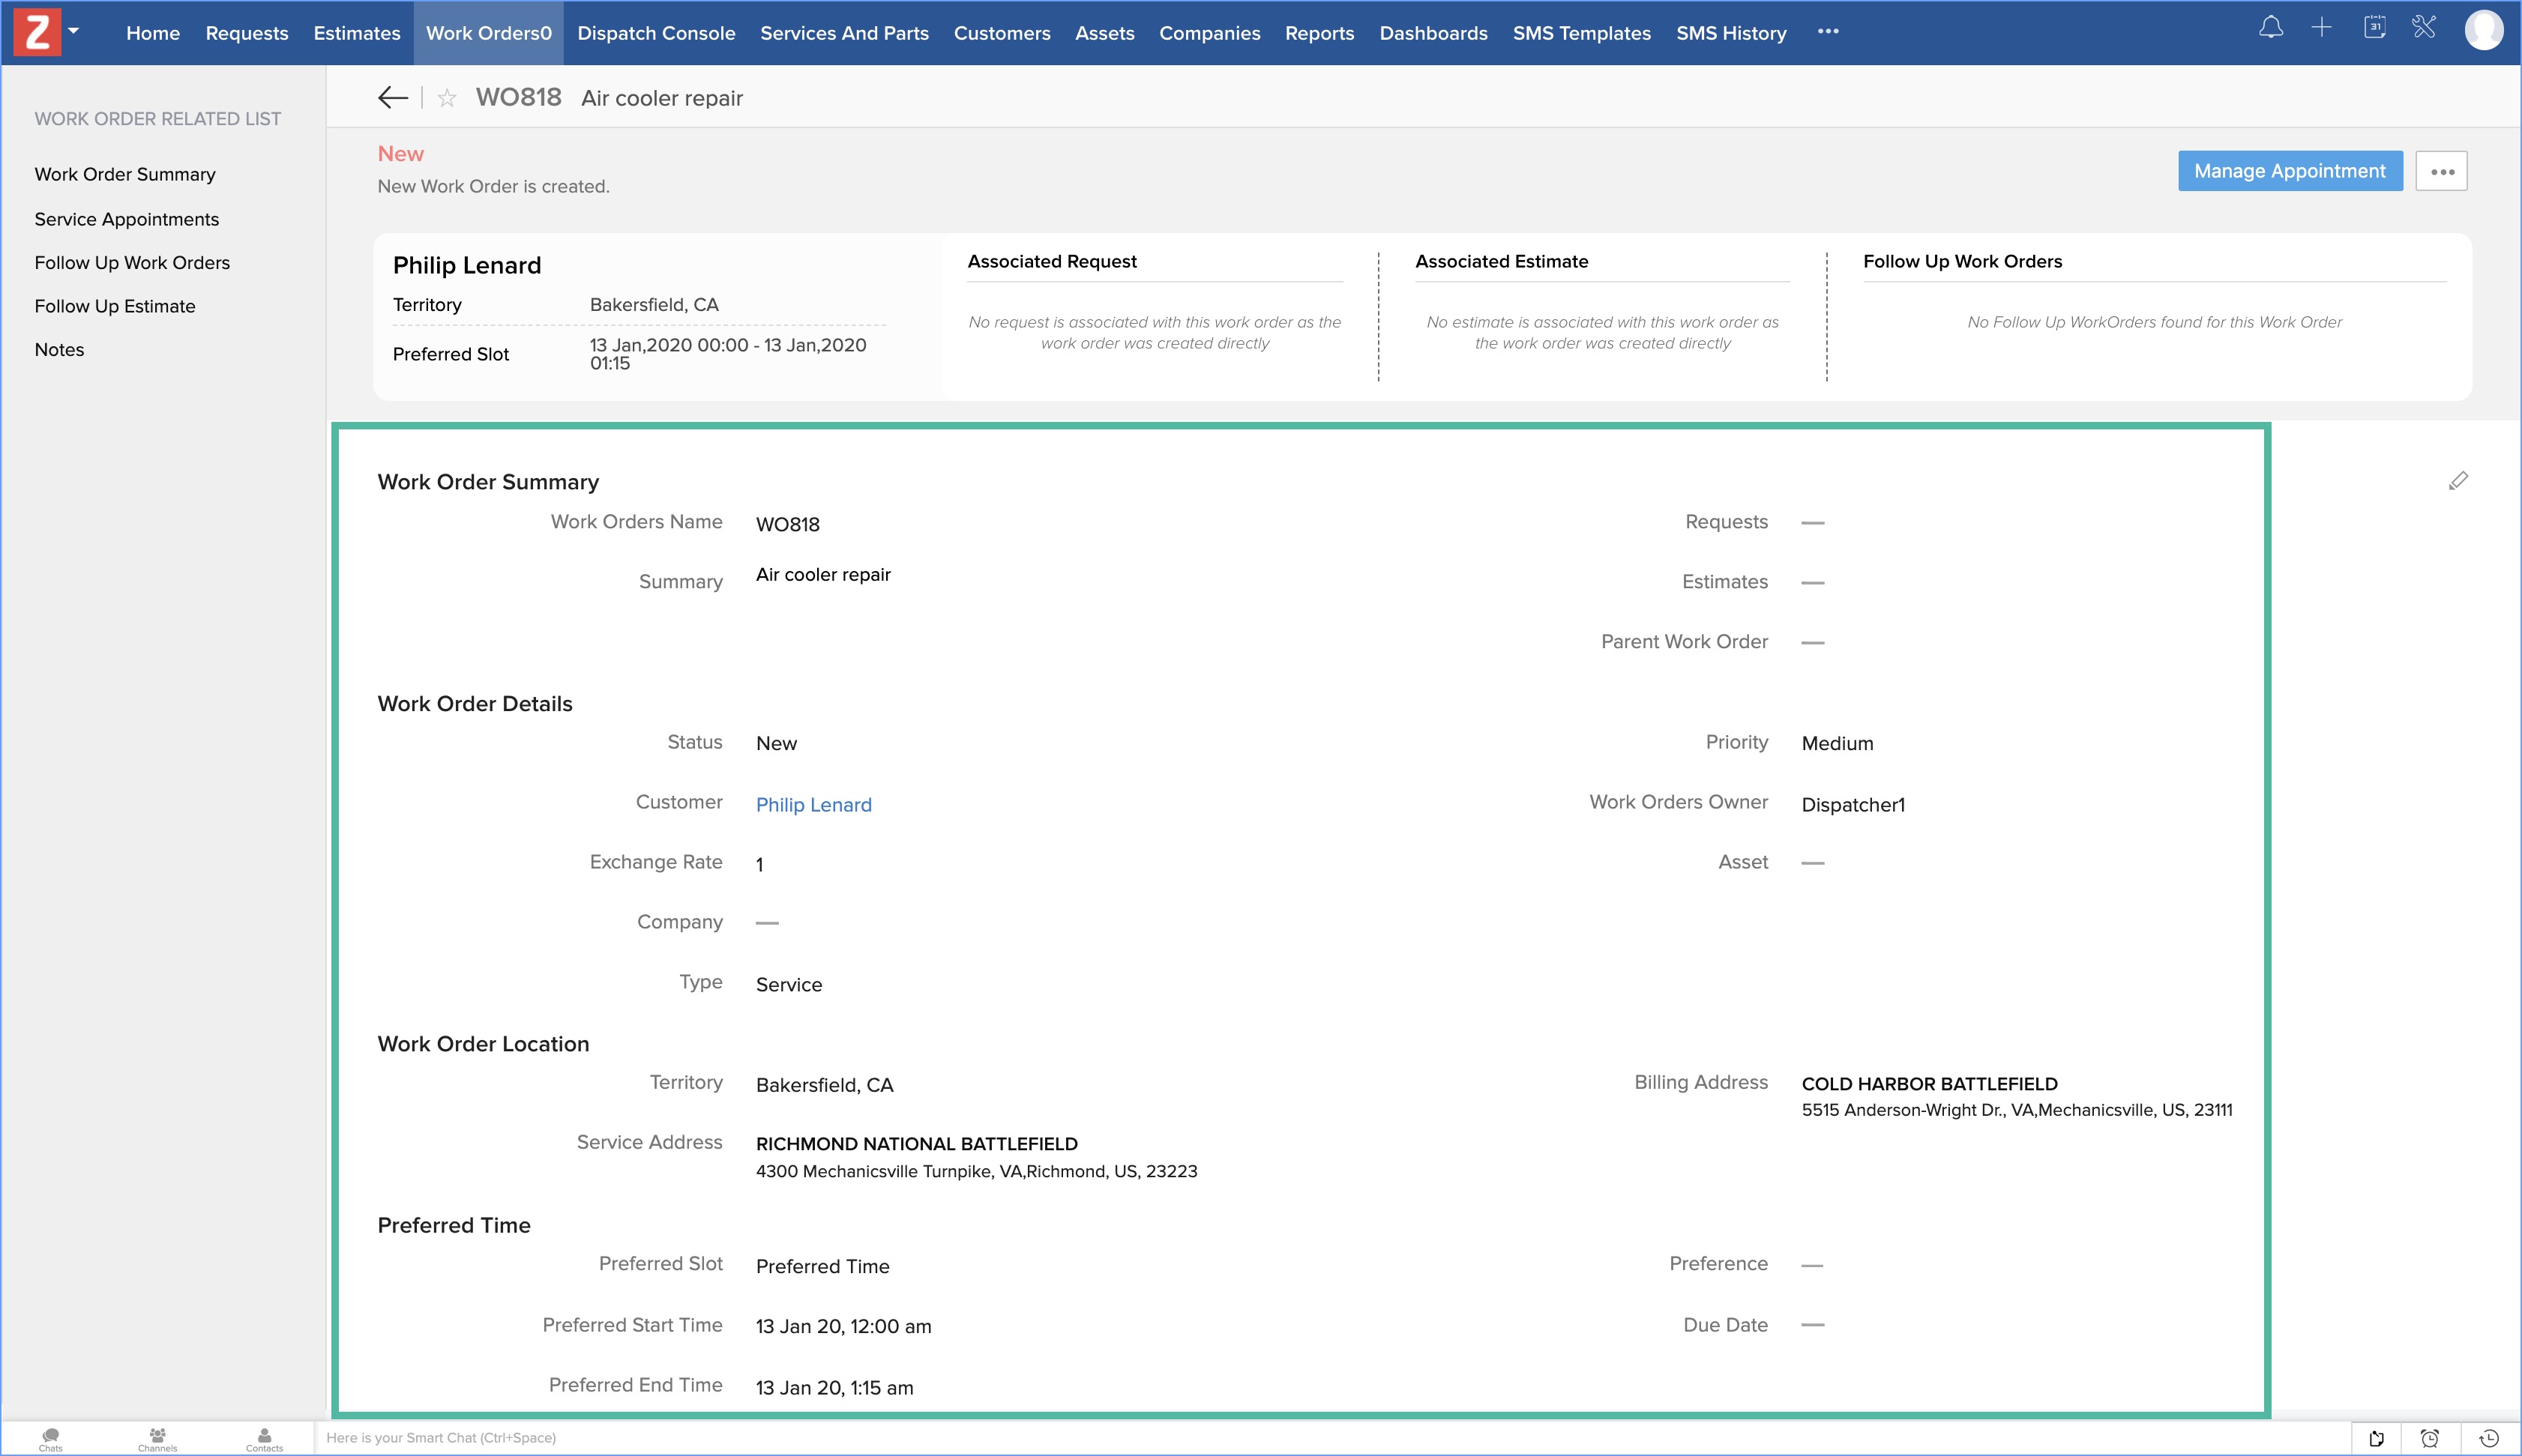The width and height of the screenshot is (2522, 1456).
Task: Open the Services And Parts tab
Action: (844, 33)
